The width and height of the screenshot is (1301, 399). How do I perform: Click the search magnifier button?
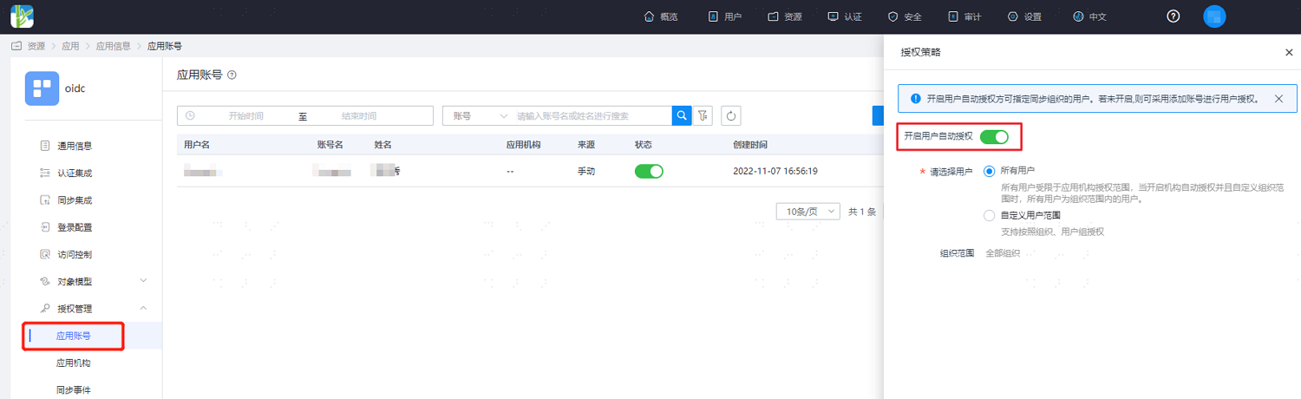[x=682, y=115]
